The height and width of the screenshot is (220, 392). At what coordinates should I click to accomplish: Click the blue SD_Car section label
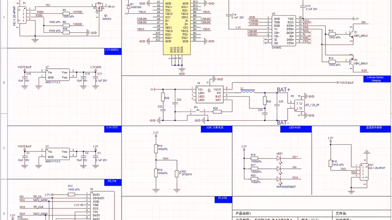113,182
